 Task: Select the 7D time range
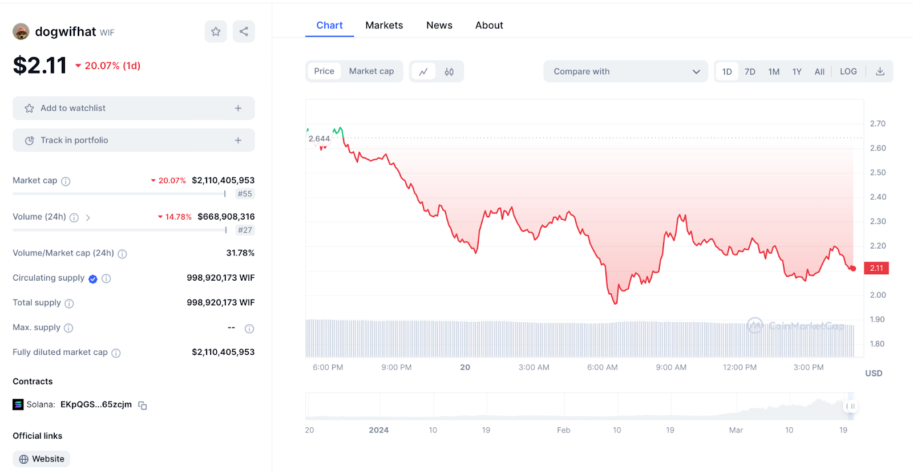pos(750,71)
